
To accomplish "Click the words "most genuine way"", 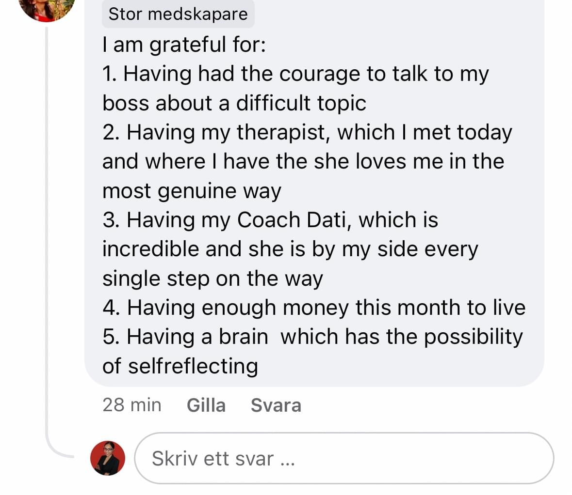I will pos(192,191).
